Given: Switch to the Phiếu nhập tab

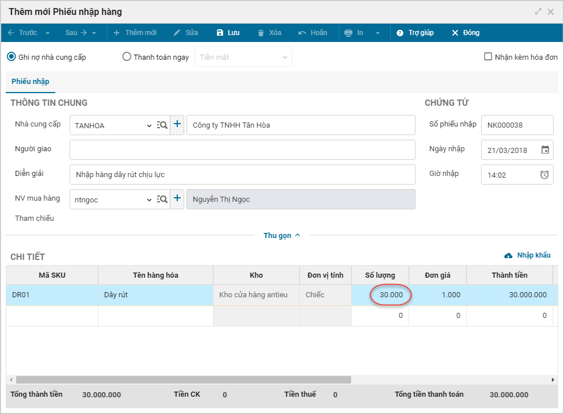Looking at the screenshot, I should tap(31, 82).
